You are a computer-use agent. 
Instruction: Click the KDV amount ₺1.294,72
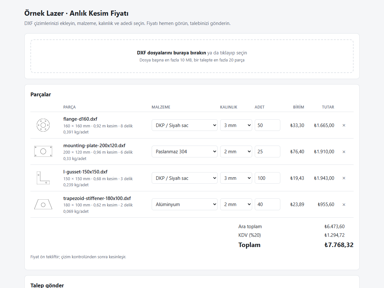pyautogui.click(x=334, y=235)
